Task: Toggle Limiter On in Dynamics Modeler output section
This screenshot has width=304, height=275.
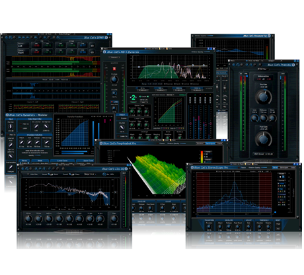Action: pos(123,136)
